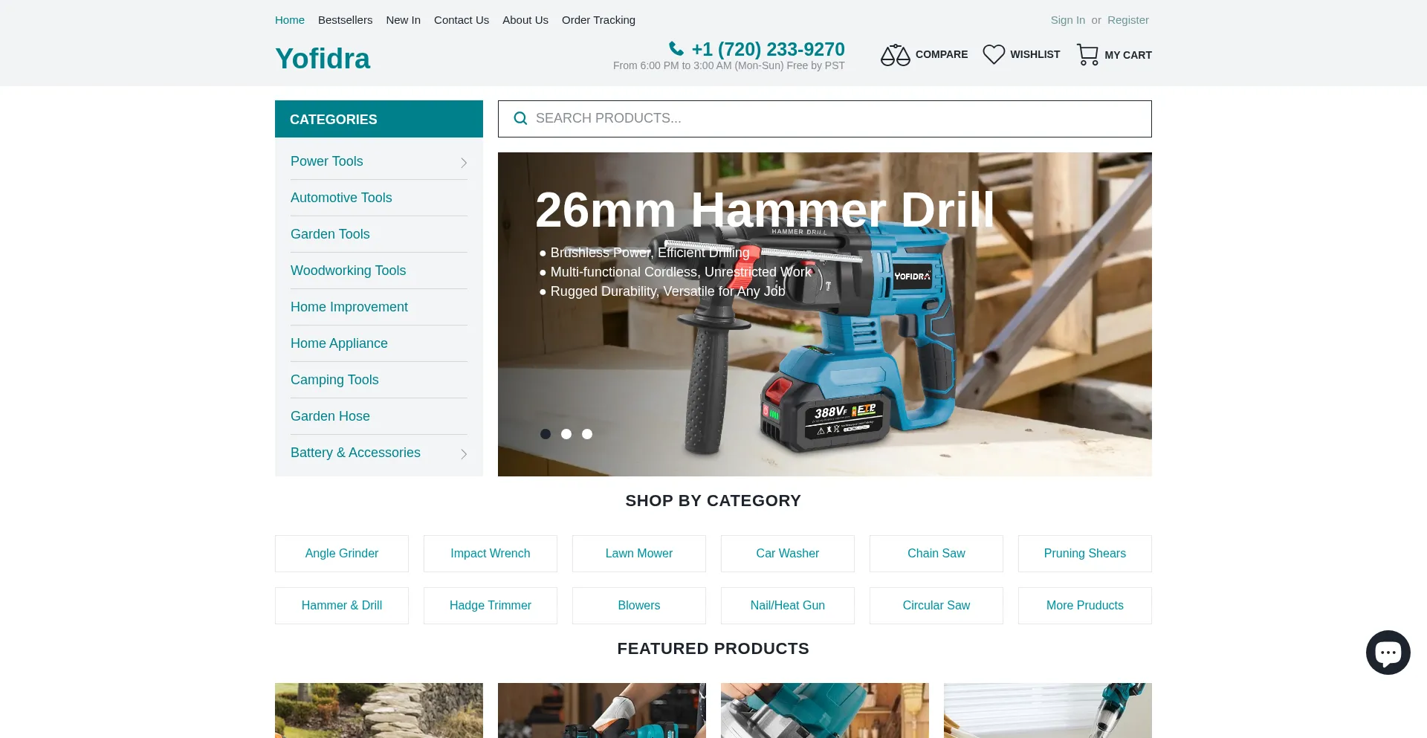Screen dimensions: 1427x738
Task: Switch to second carousel slide dot
Action: [x=566, y=434]
